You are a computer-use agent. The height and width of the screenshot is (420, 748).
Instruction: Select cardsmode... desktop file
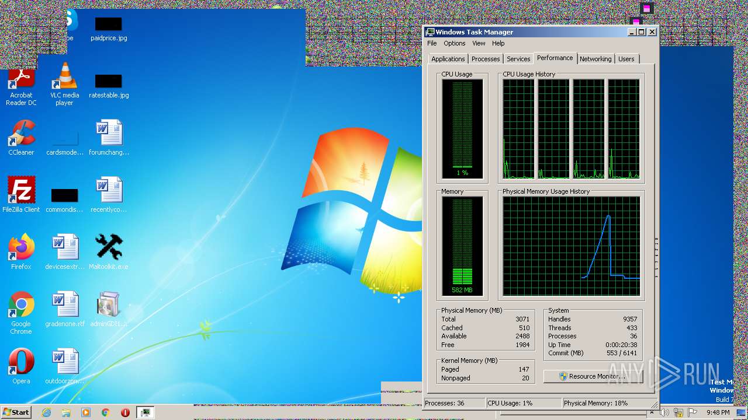pos(64,144)
